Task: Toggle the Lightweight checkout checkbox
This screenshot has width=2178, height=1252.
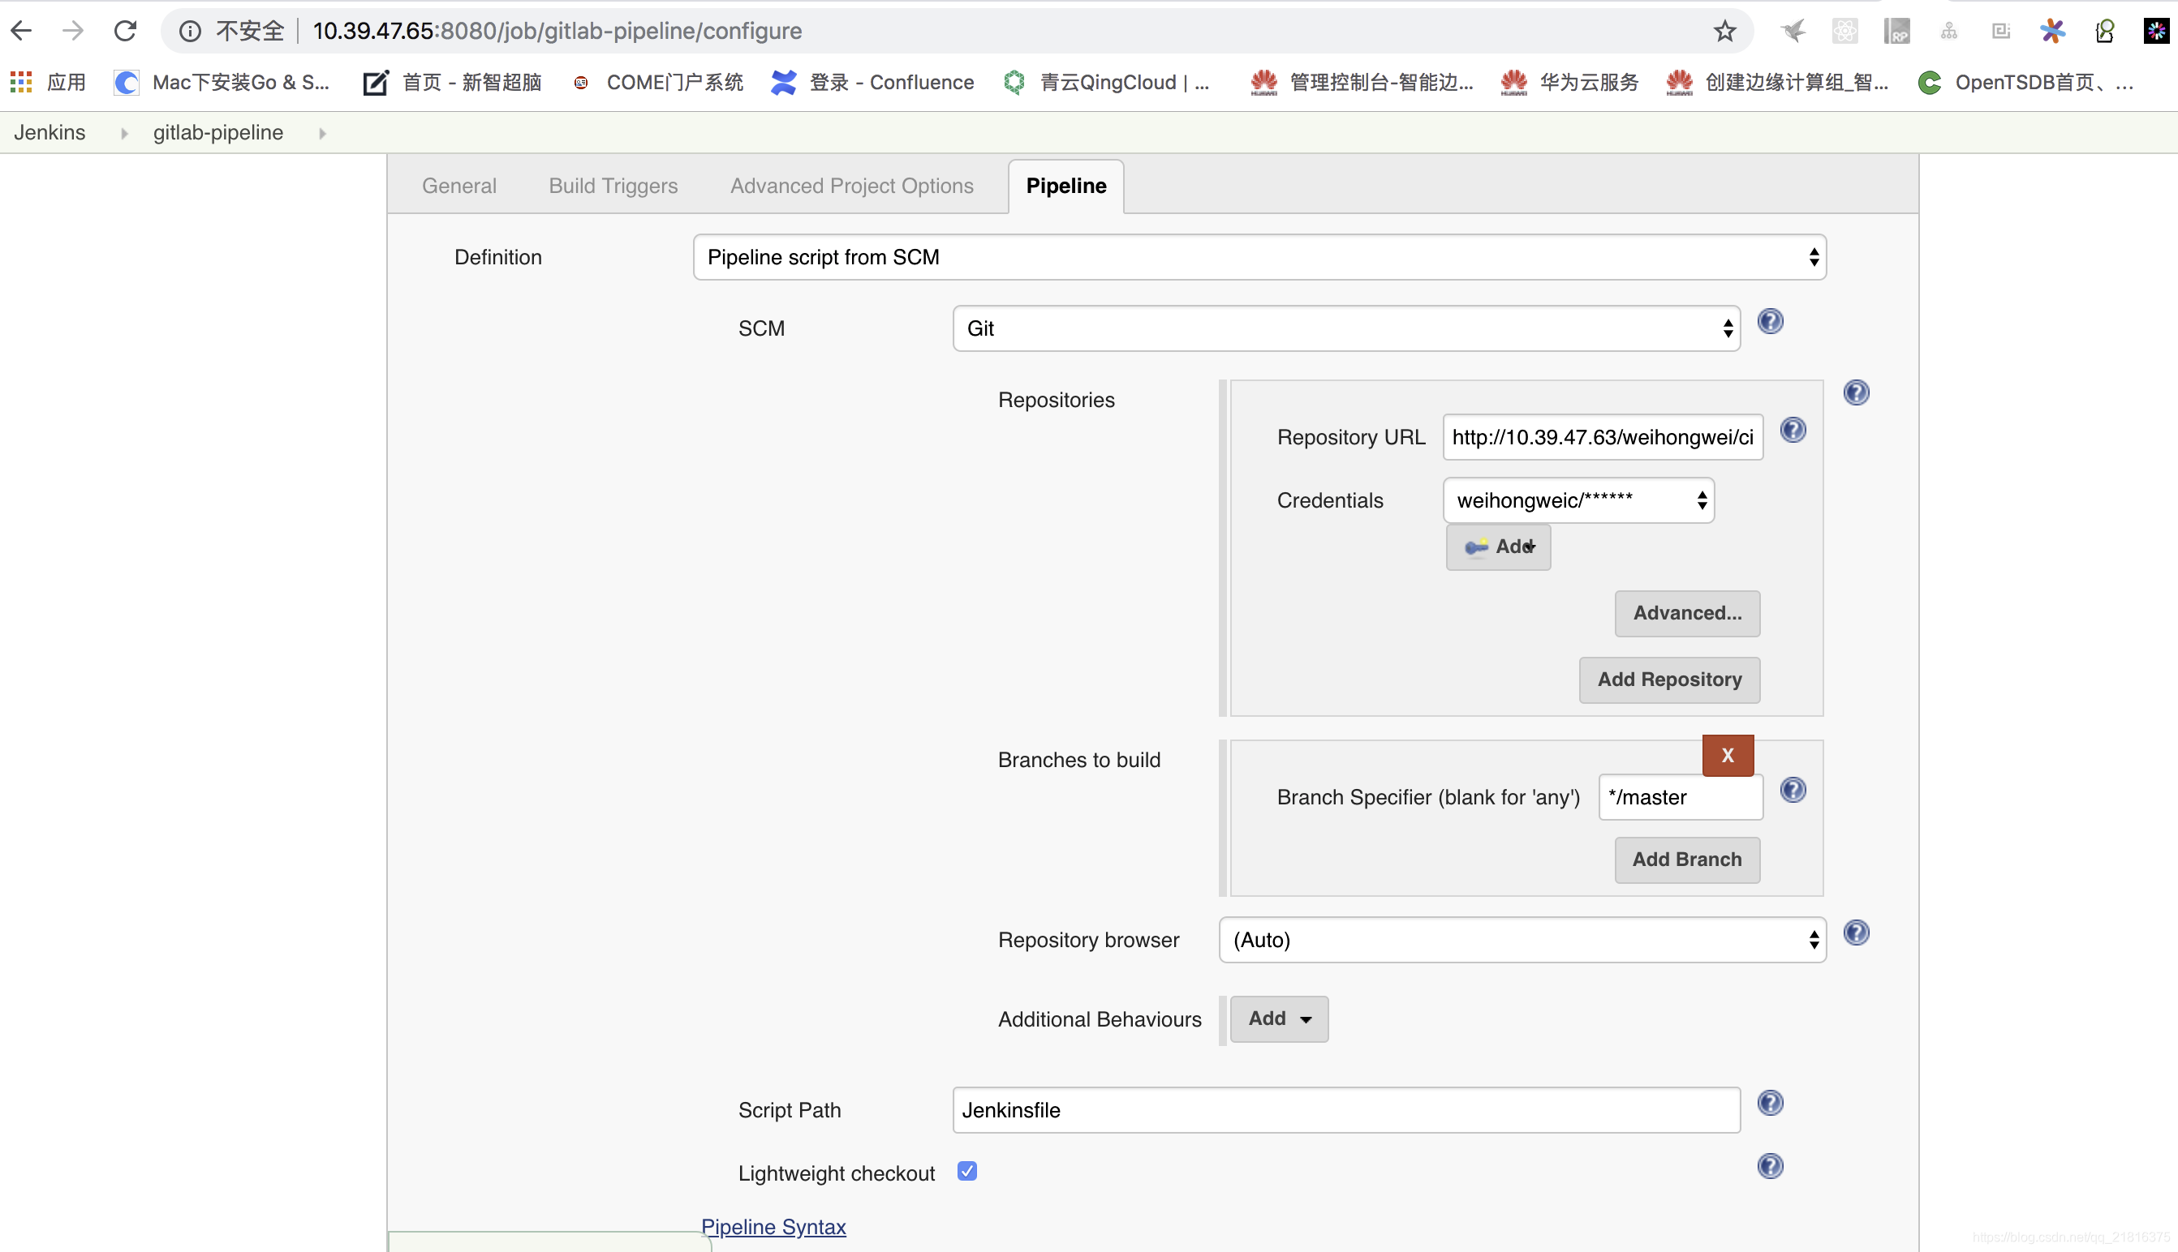Action: tap(968, 1170)
